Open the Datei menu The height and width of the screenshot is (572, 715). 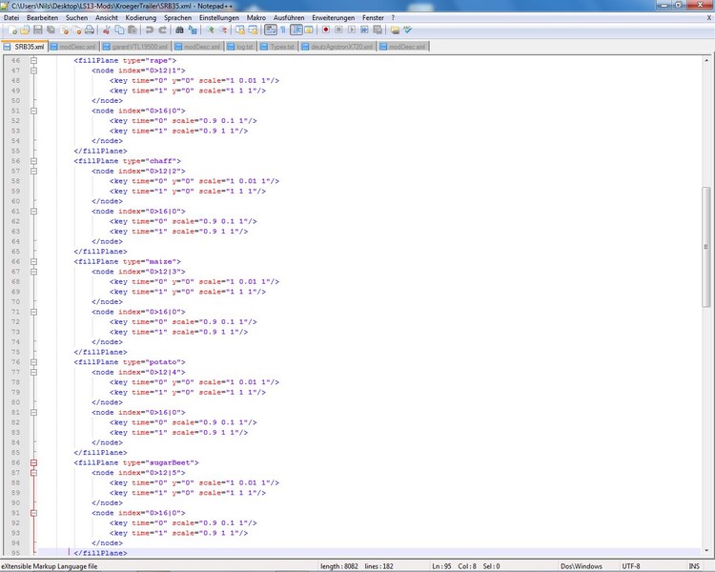coord(11,18)
